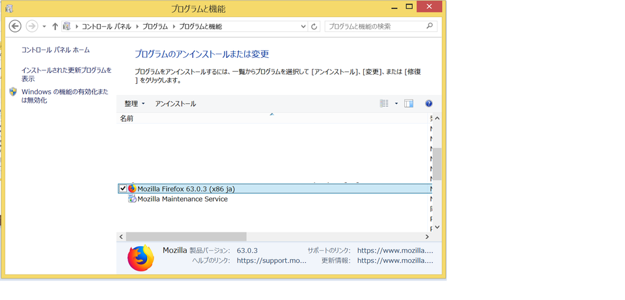The height and width of the screenshot is (300, 625).
Task: Click the address bar control panel icon
Action: [x=66, y=27]
